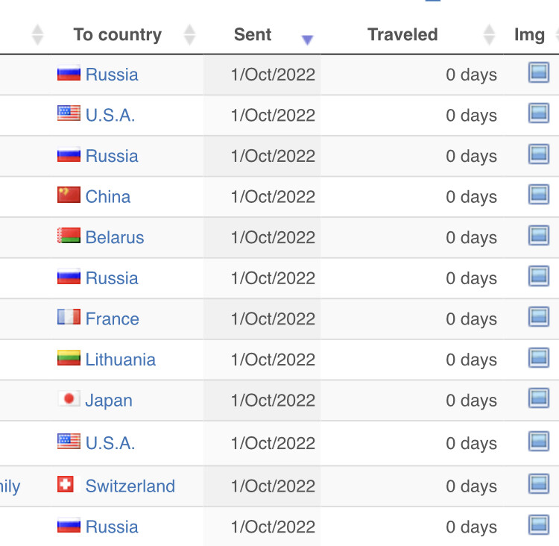View image icon in Japan row

(538, 398)
